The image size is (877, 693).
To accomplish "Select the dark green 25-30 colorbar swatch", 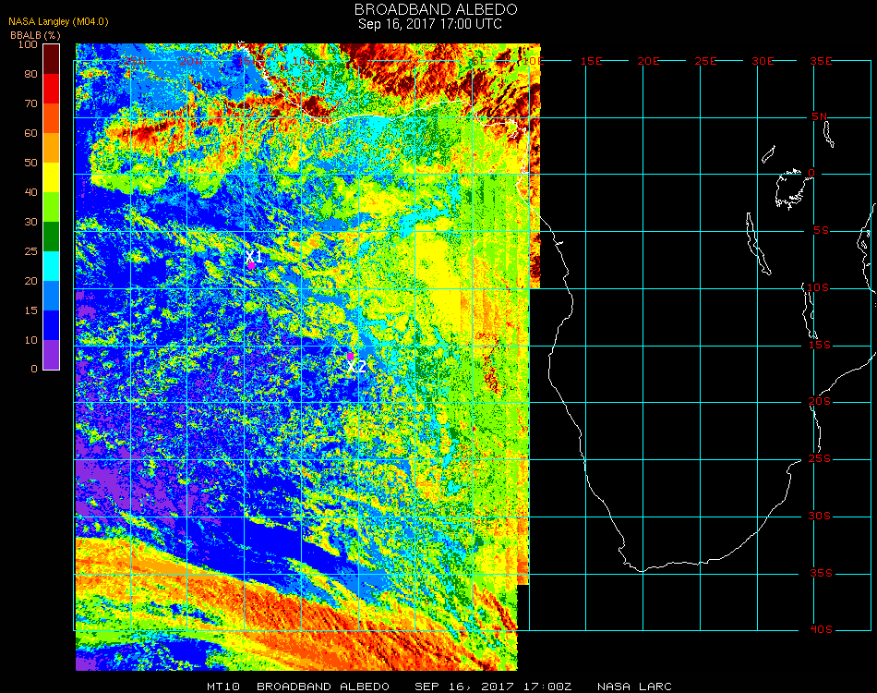I will pos(51,237).
